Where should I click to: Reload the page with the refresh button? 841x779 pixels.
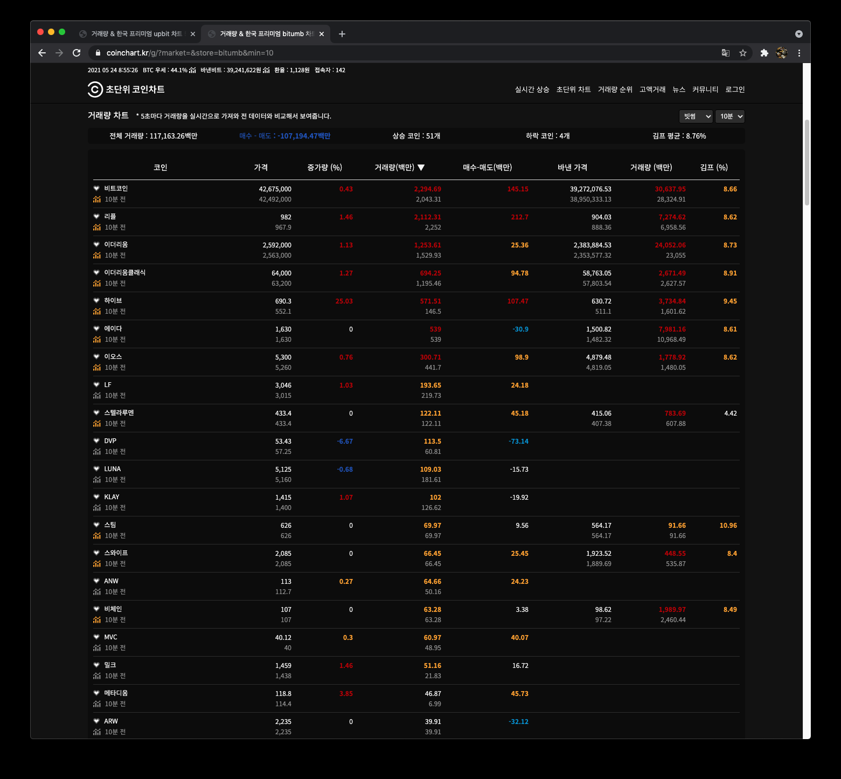77,53
